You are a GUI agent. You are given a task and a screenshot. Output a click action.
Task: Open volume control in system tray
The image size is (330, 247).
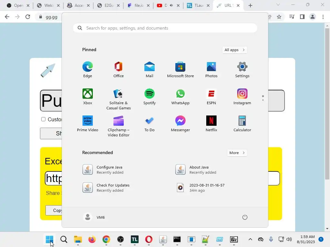289,239
